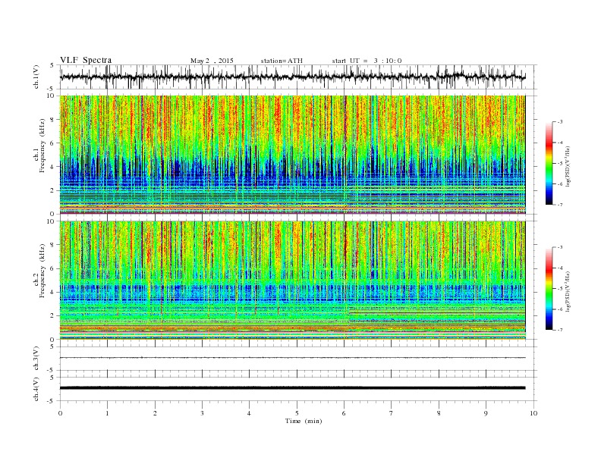The width and height of the screenshot is (601, 464).
Task: Click the "-3" tick on the ch.1 colorbar
Action: click(x=559, y=122)
